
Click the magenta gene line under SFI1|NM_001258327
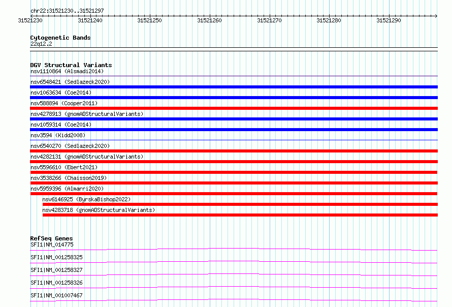pos(234,274)
